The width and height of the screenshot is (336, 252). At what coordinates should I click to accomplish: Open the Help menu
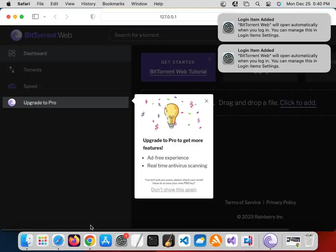[x=158, y=4]
